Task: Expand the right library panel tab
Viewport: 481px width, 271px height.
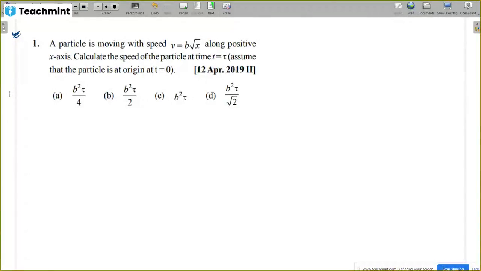Action: click(477, 27)
